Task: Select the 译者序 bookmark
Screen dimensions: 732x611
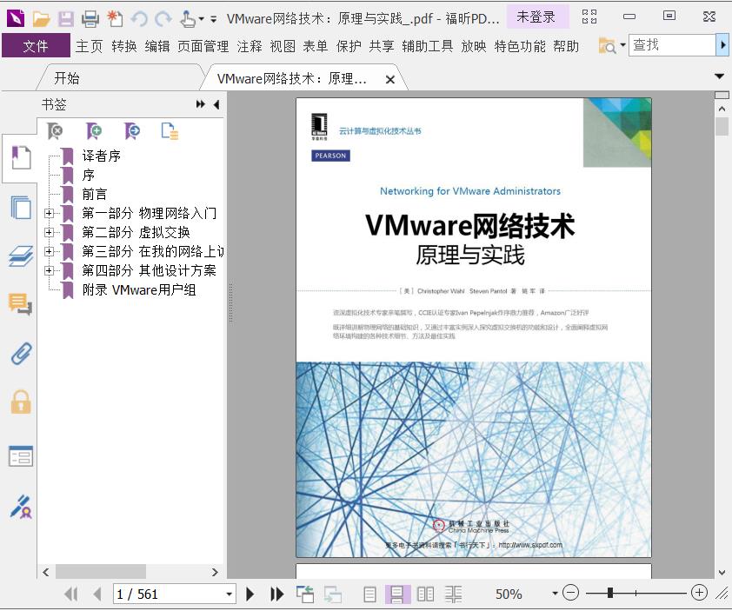Action: (102, 156)
